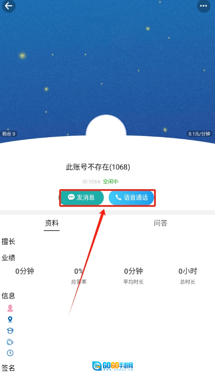Image resolution: width=215 pixels, height=375 pixels.
Task: Tap the 空闲中 status indicator
Action: click(x=110, y=182)
